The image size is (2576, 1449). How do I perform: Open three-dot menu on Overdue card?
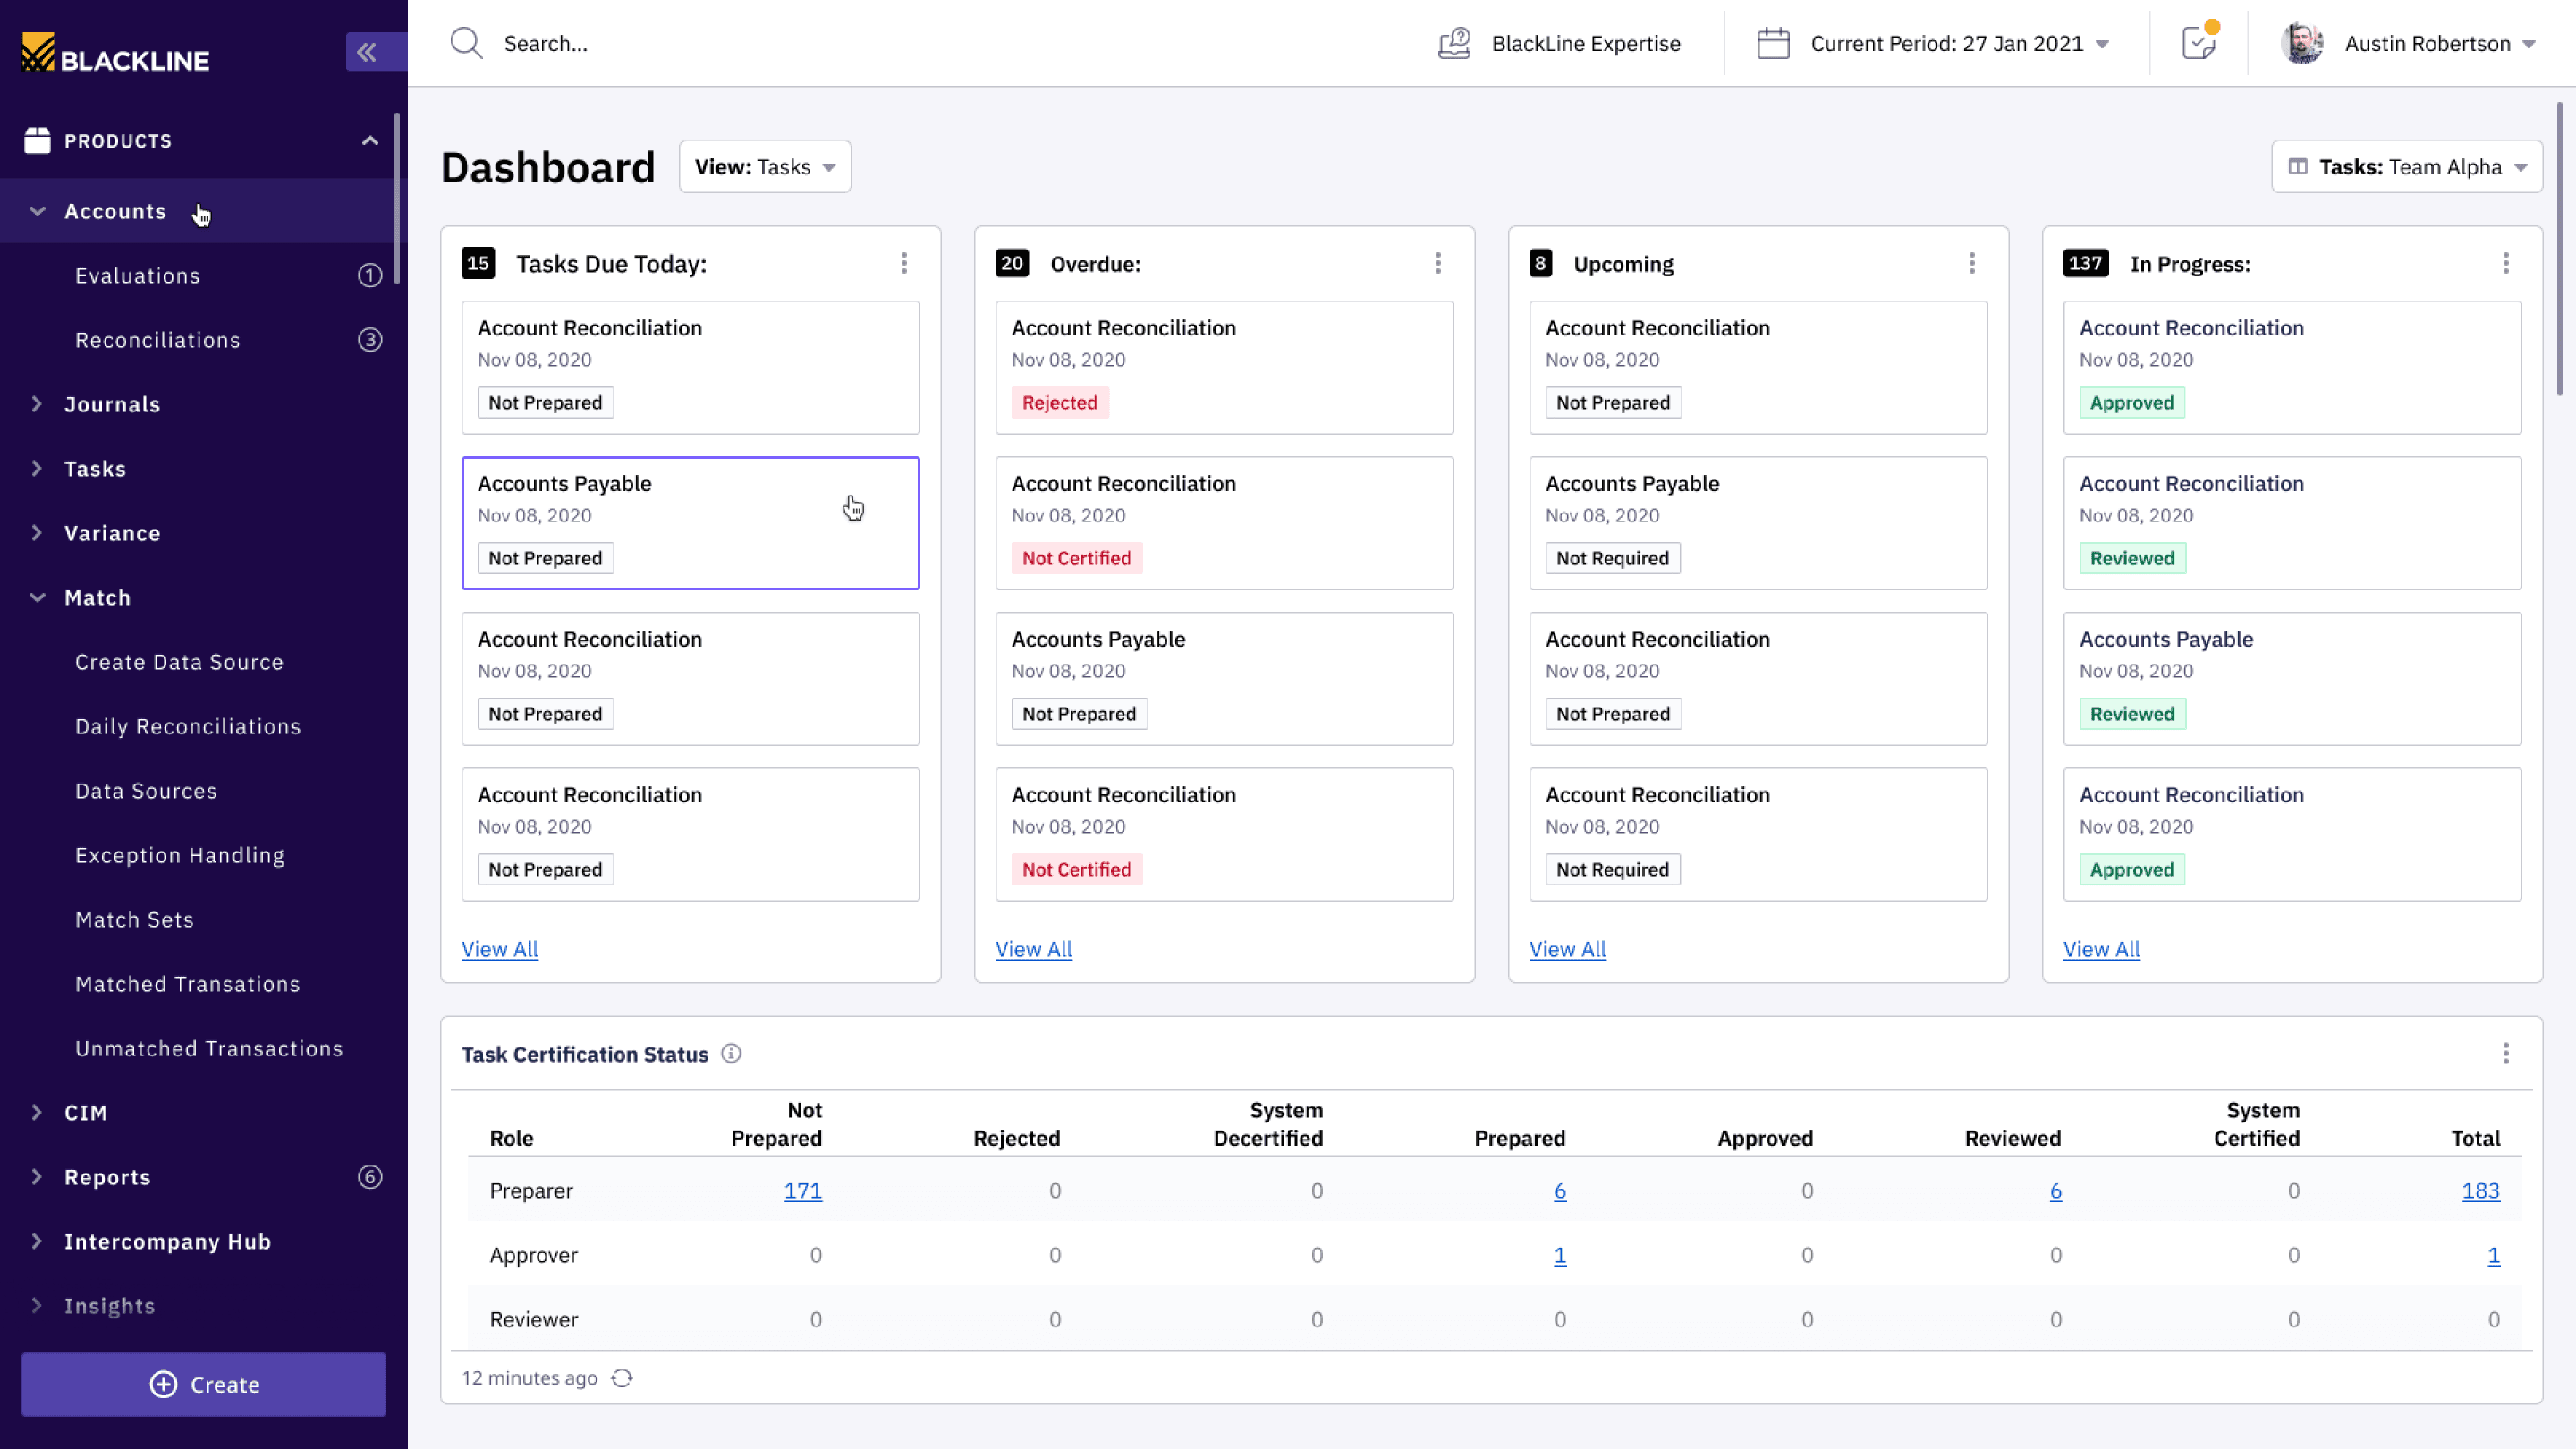[x=1438, y=263]
